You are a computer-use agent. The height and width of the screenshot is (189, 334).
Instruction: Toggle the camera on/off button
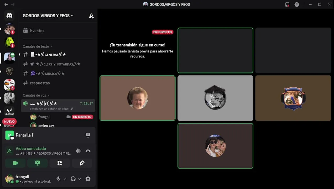coord(15,163)
